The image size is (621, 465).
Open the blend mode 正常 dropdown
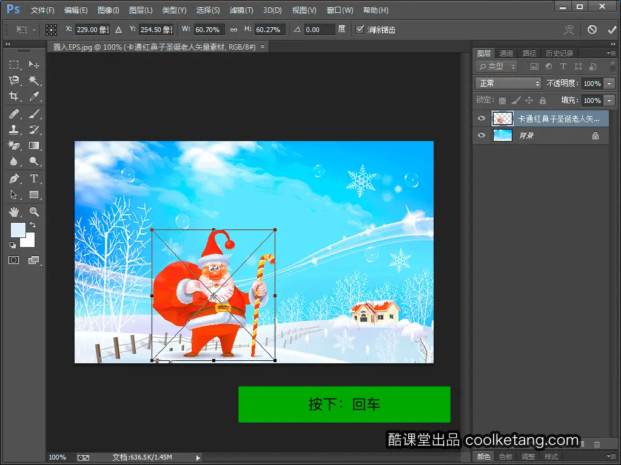[x=509, y=84]
